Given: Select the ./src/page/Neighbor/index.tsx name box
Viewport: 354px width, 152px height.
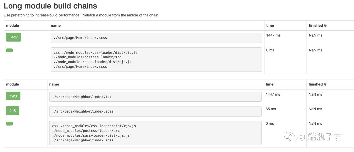Looking at the screenshot, I should [x=155, y=97].
